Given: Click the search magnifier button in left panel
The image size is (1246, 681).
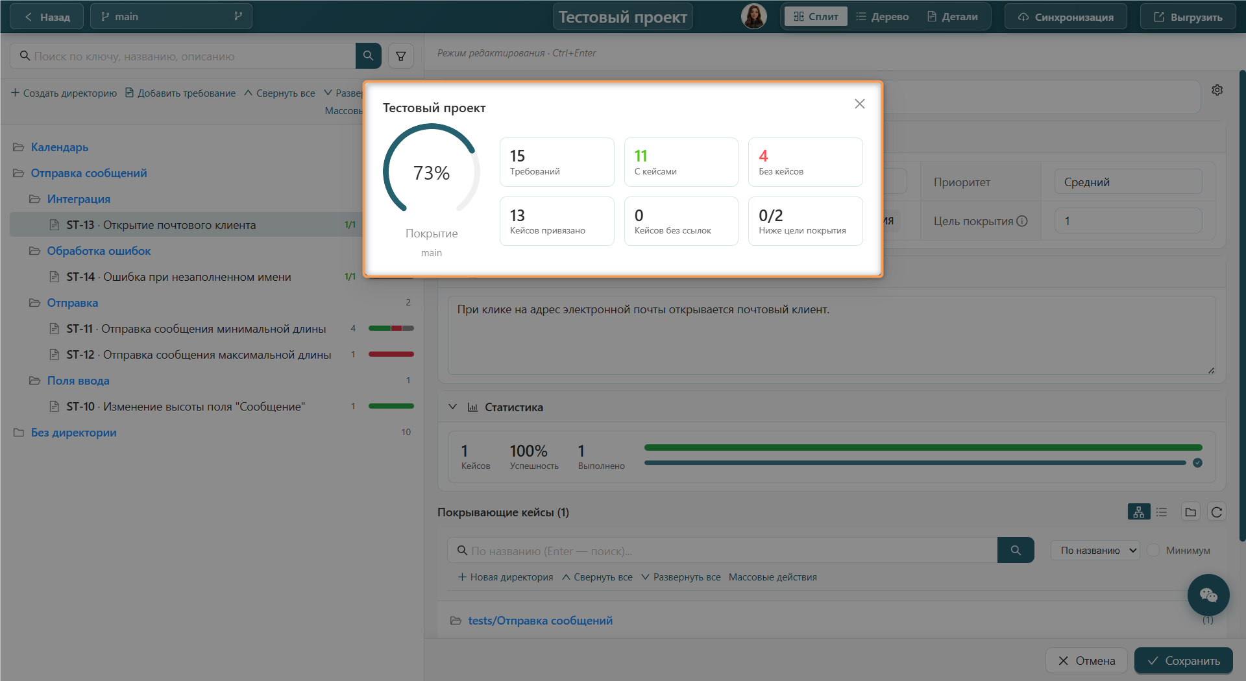Looking at the screenshot, I should (368, 56).
